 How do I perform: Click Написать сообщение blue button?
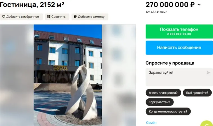(x=179, y=48)
